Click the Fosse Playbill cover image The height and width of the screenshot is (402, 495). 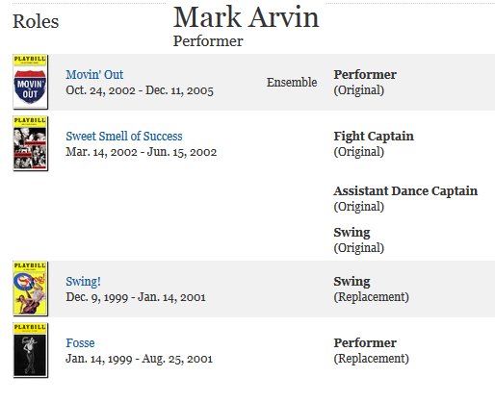[30, 350]
